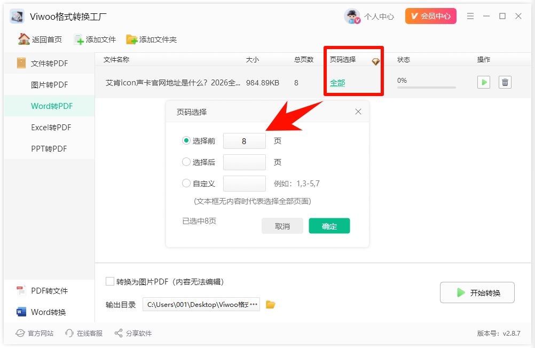
Task: Open 官方网站 official website link
Action: pyautogui.click(x=35, y=333)
